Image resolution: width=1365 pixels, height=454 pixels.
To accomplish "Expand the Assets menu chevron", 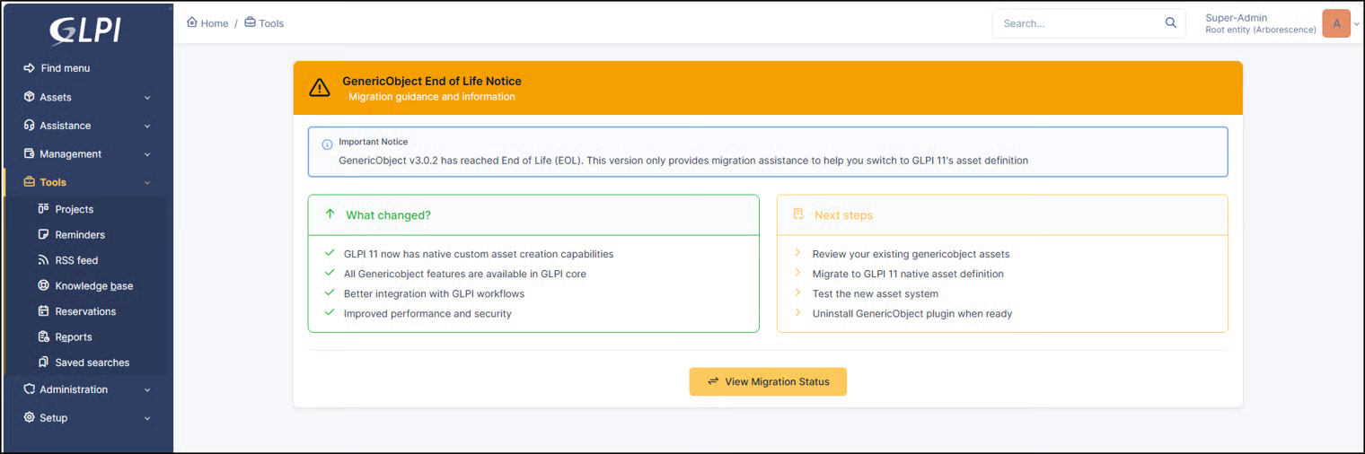I will (147, 98).
